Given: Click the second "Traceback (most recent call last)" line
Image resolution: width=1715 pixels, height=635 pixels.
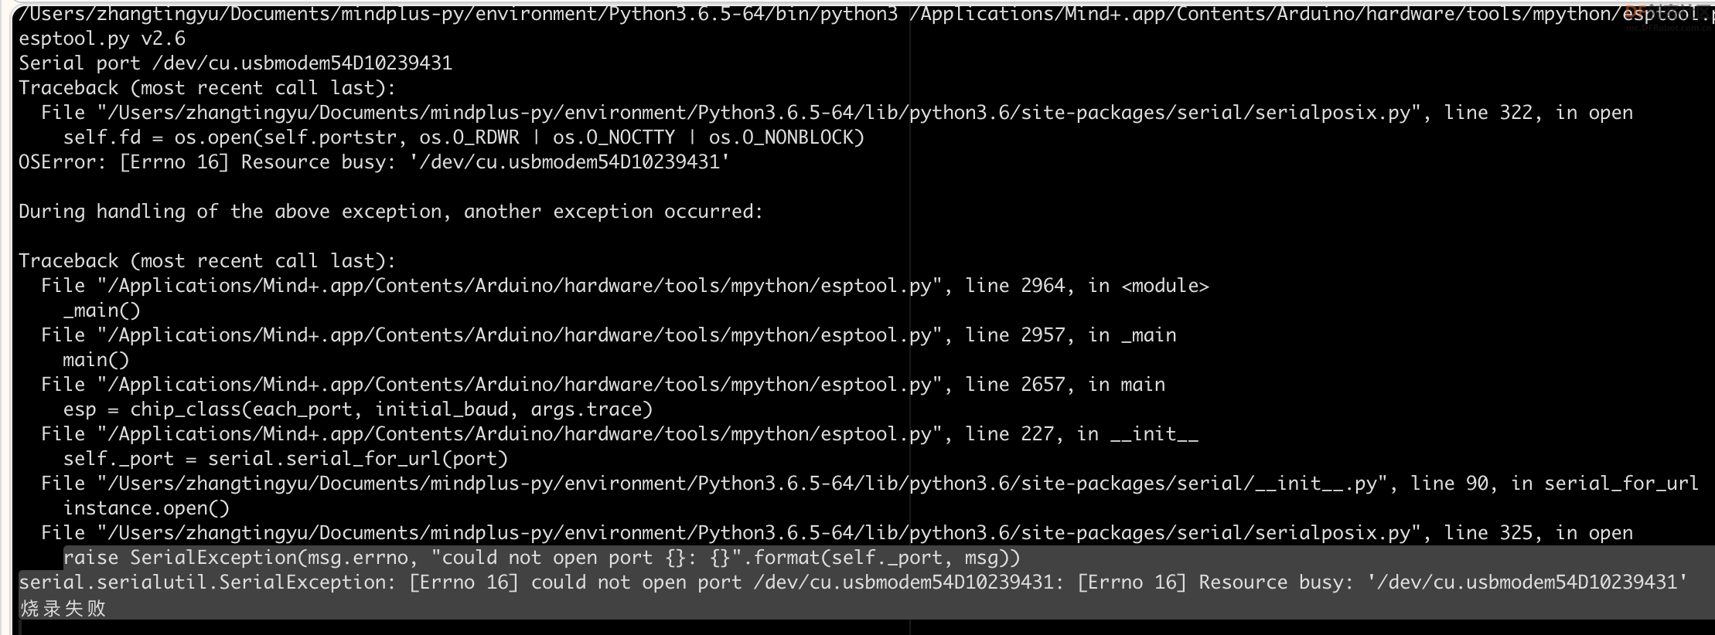Looking at the screenshot, I should click(x=207, y=261).
